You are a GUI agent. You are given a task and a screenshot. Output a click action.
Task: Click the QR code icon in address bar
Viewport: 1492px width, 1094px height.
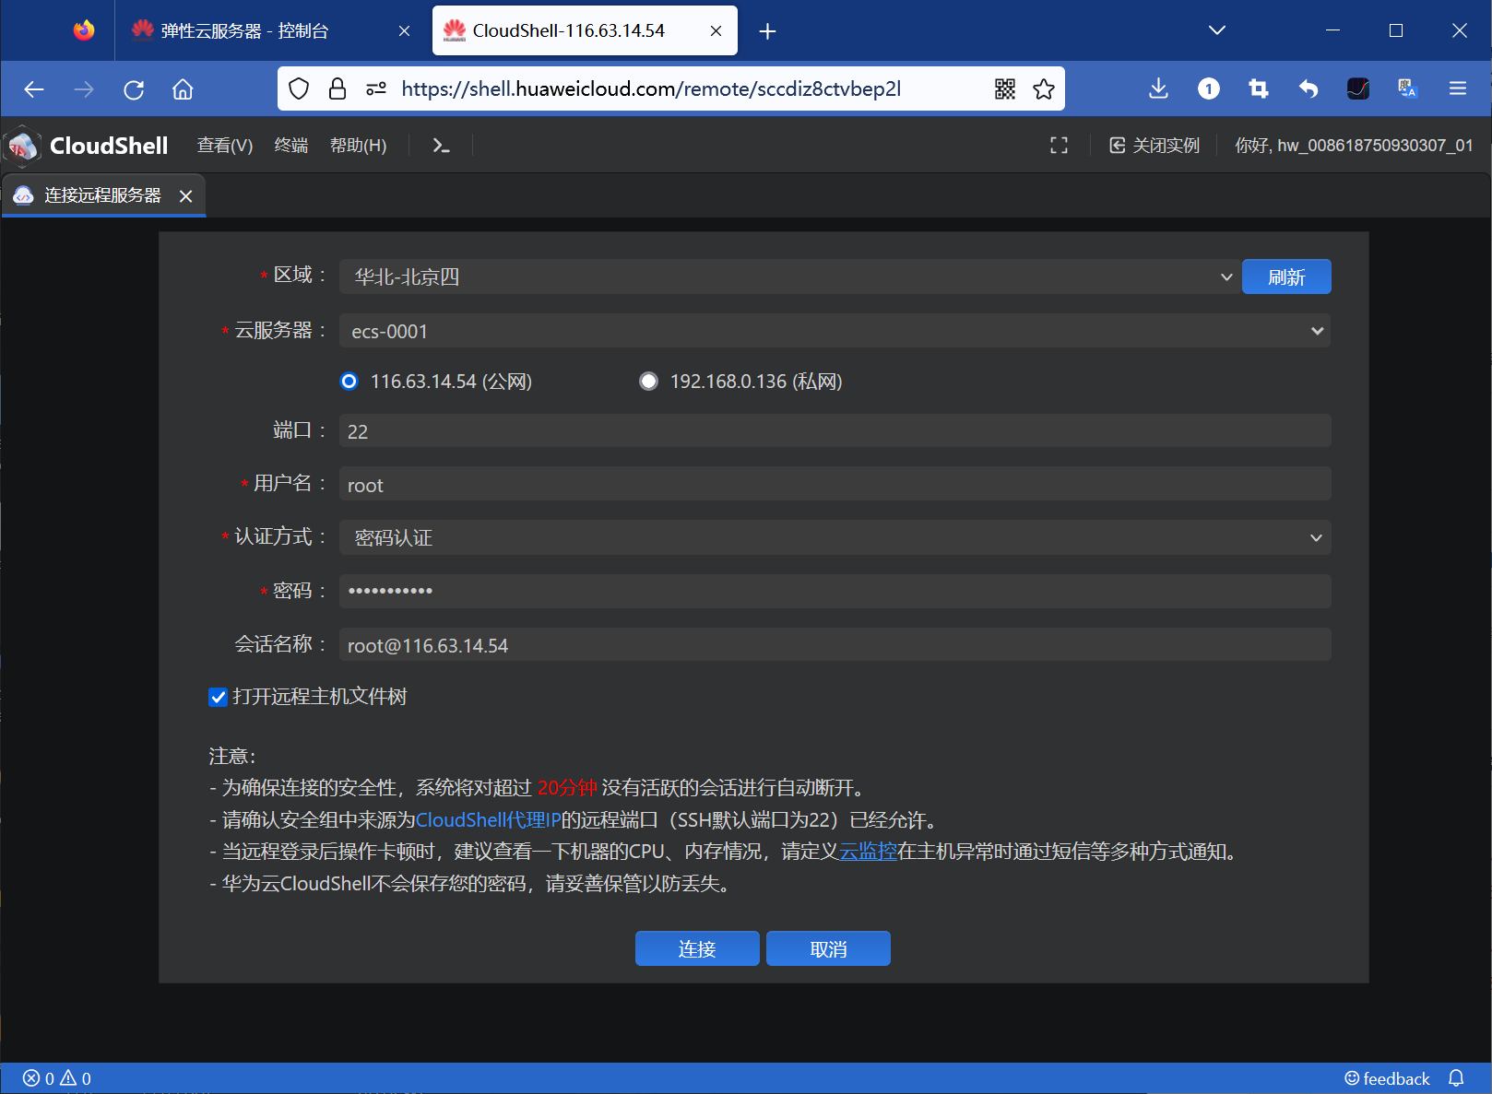click(x=1003, y=88)
